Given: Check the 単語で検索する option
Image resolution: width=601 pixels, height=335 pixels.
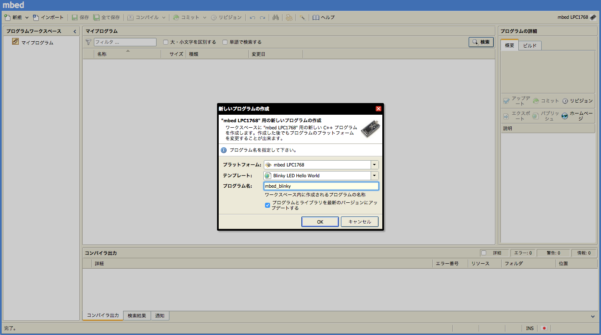Looking at the screenshot, I should [225, 42].
